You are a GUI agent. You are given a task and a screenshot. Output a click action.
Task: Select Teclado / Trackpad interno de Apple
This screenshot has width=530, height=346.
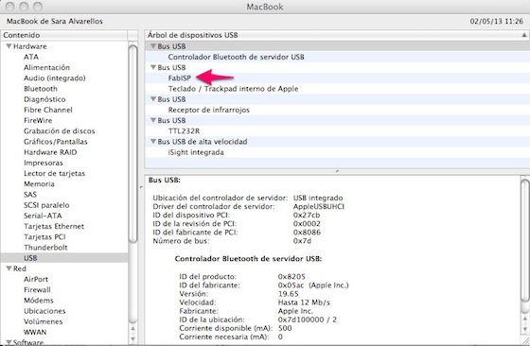click(x=233, y=89)
